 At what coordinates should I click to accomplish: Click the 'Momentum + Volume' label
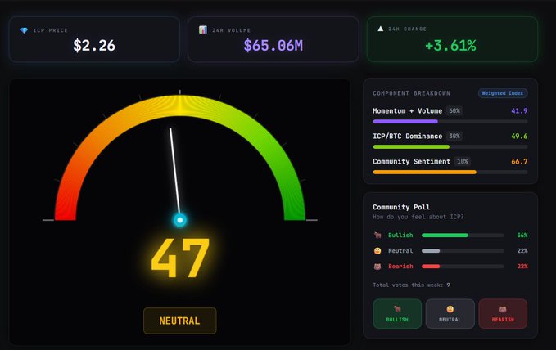(x=408, y=111)
